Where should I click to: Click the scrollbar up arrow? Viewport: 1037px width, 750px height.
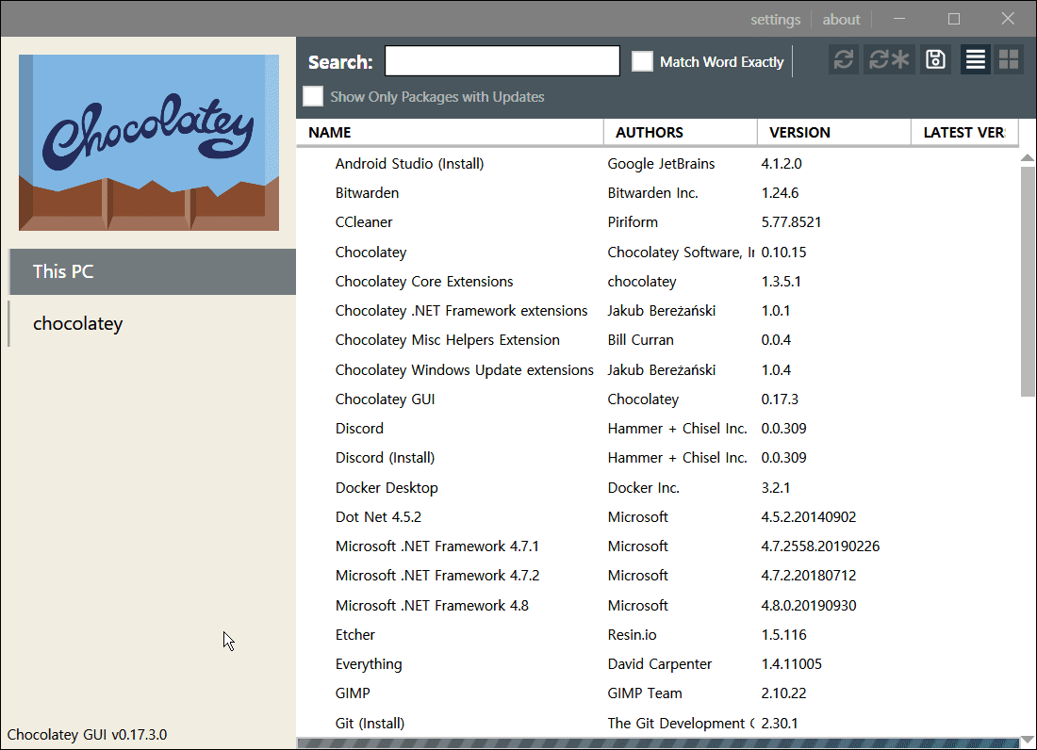1027,157
